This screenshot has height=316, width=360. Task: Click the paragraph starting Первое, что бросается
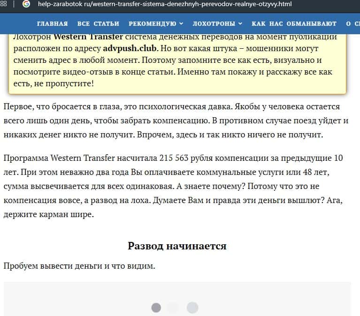(x=176, y=120)
